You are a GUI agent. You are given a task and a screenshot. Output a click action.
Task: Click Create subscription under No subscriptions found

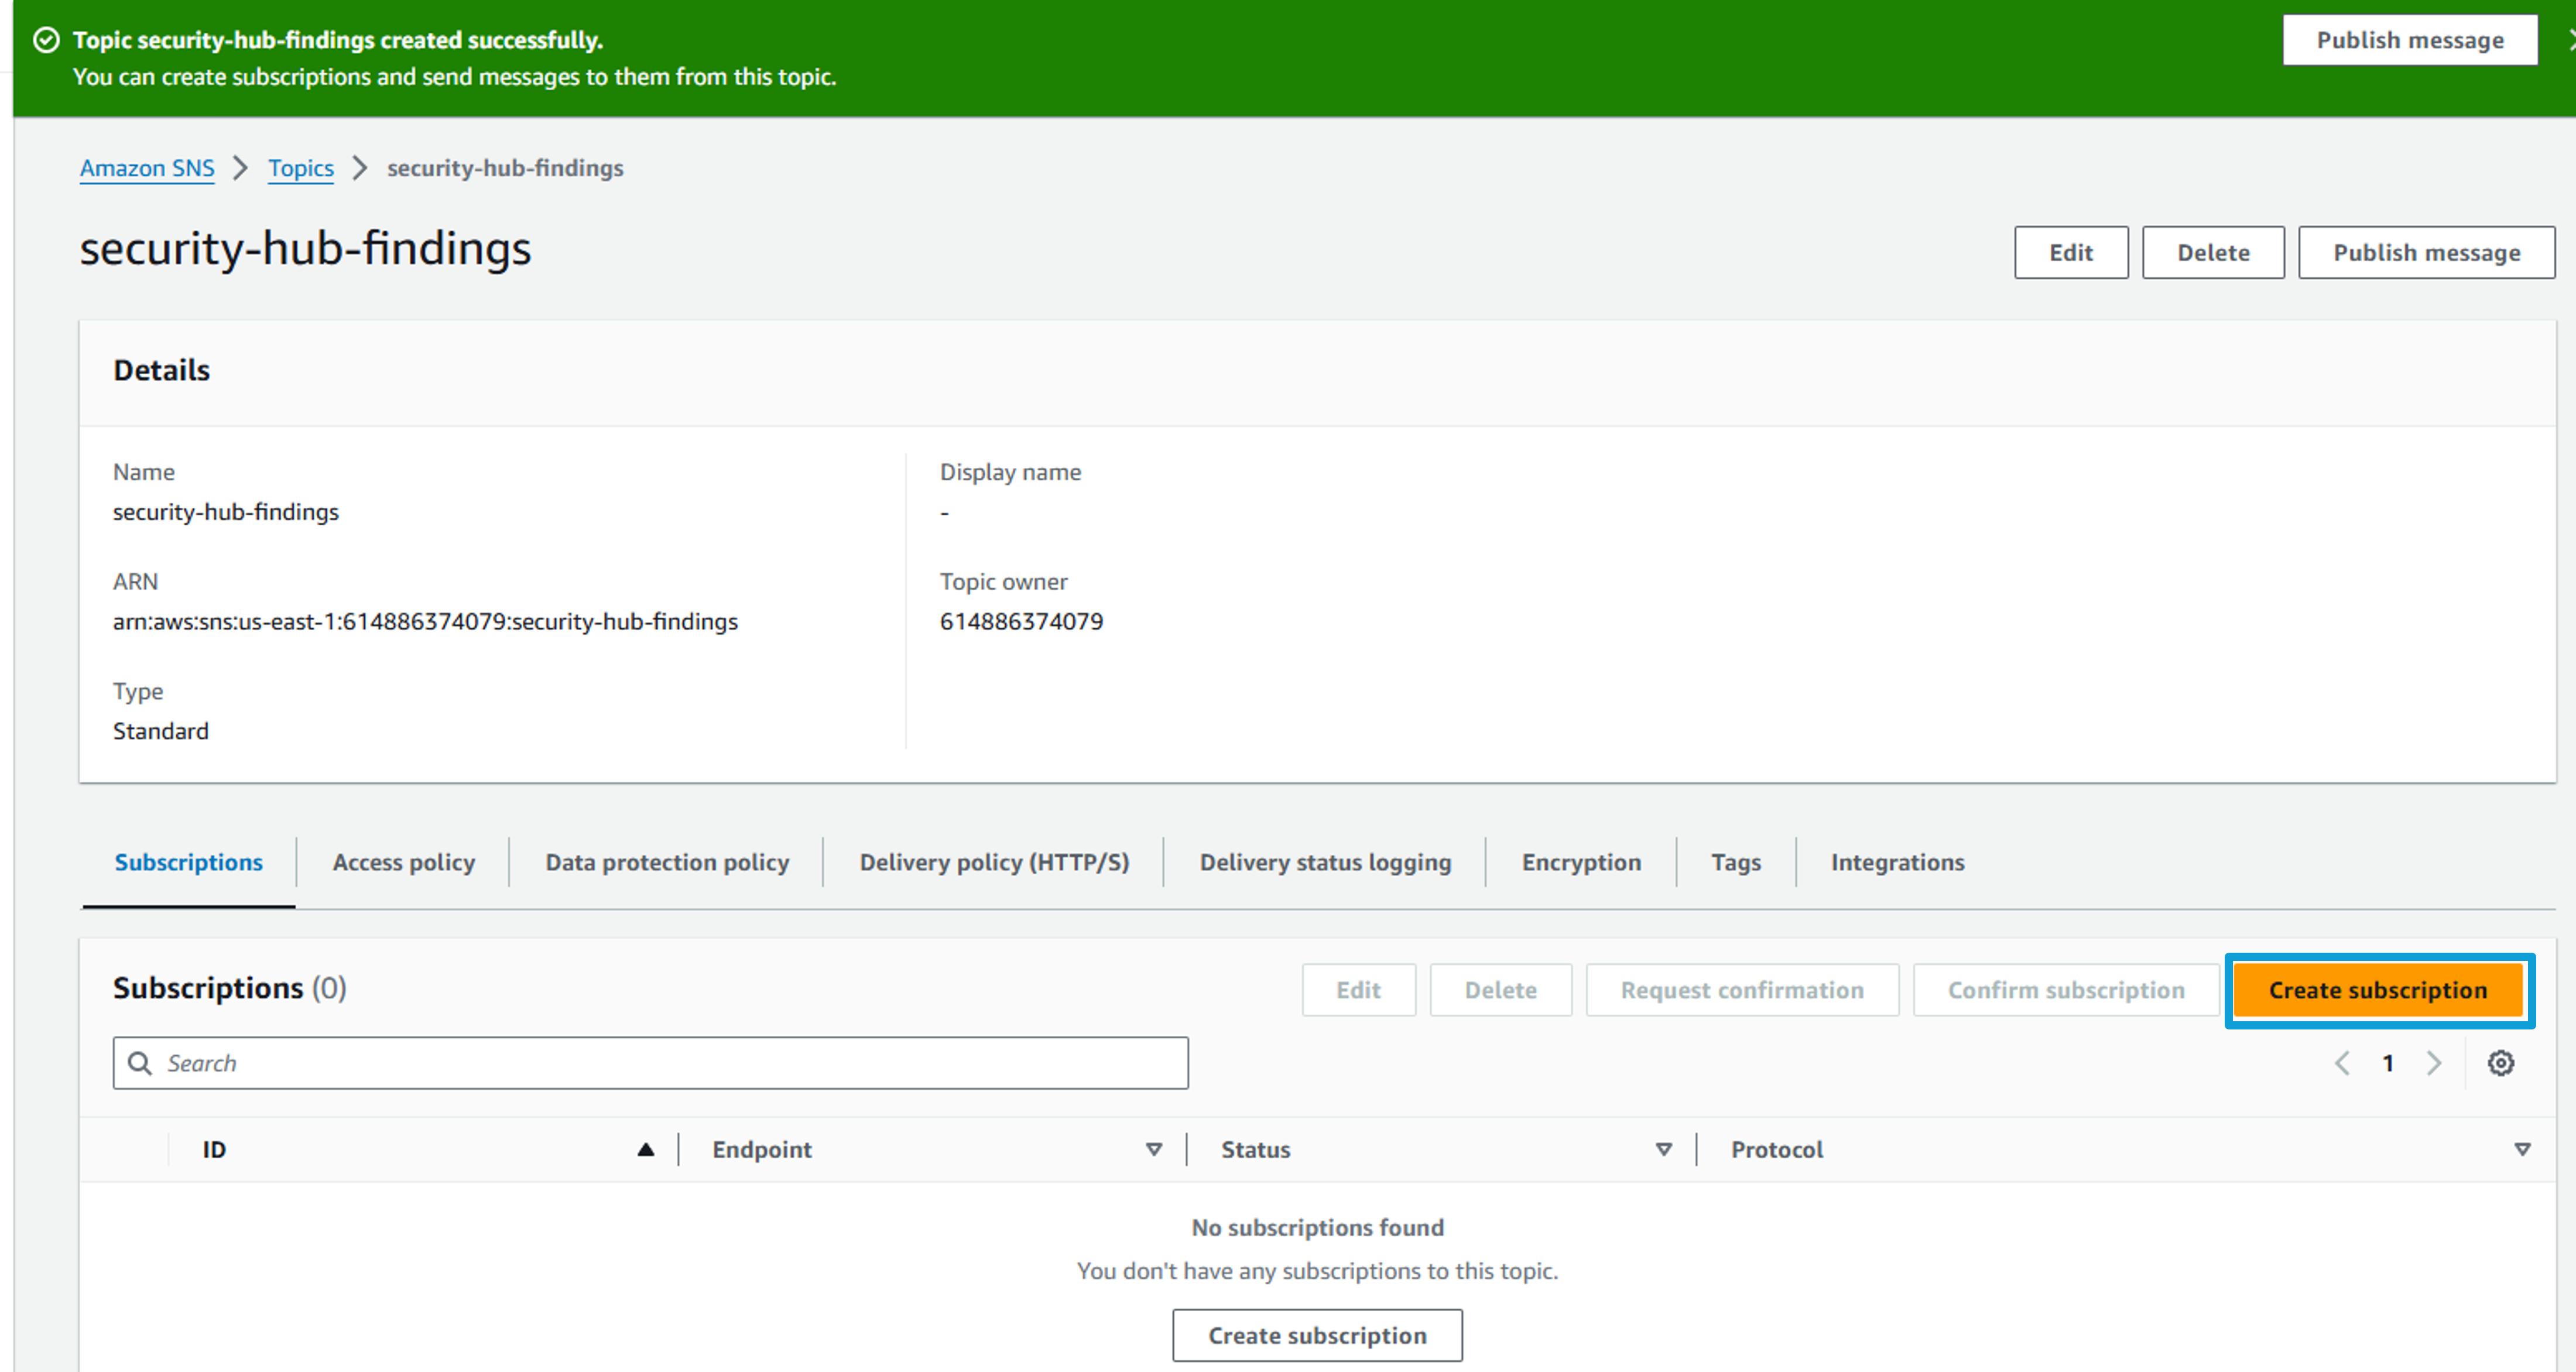1317,1335
